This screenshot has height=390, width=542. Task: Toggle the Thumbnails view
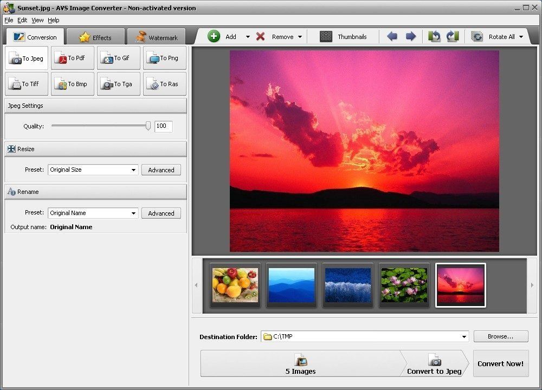(345, 36)
